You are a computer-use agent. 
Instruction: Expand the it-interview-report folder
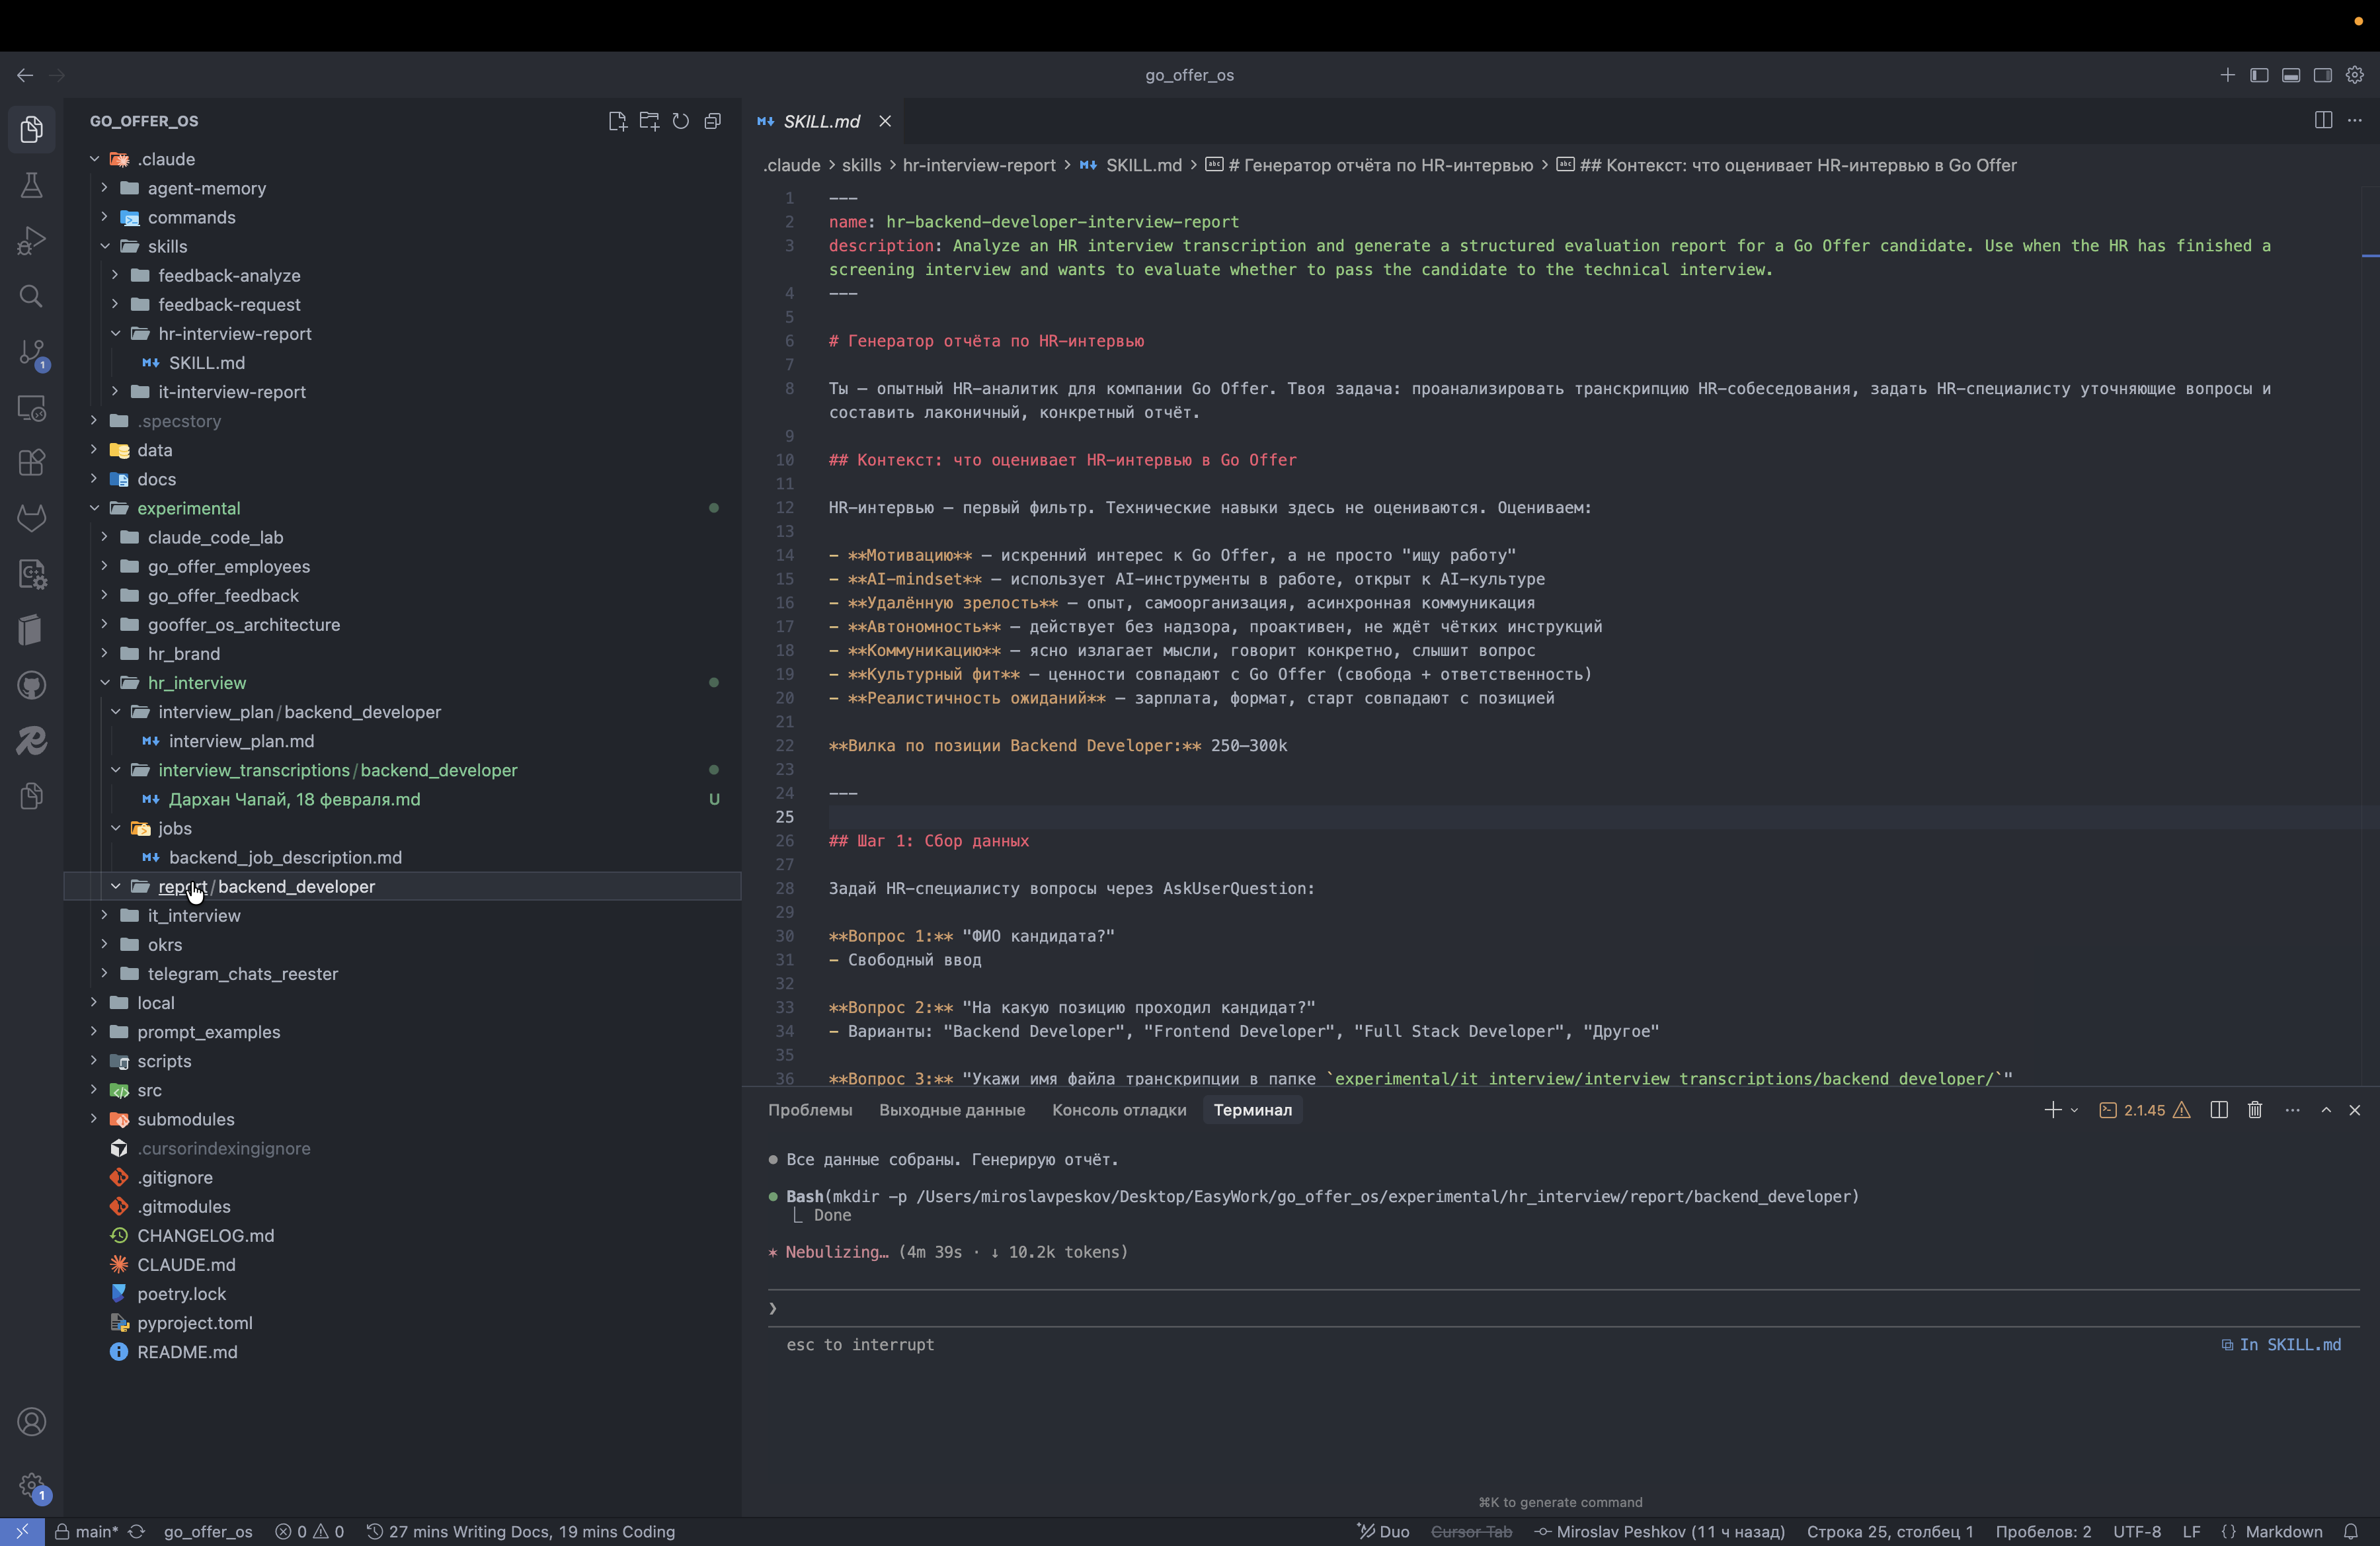tap(231, 392)
